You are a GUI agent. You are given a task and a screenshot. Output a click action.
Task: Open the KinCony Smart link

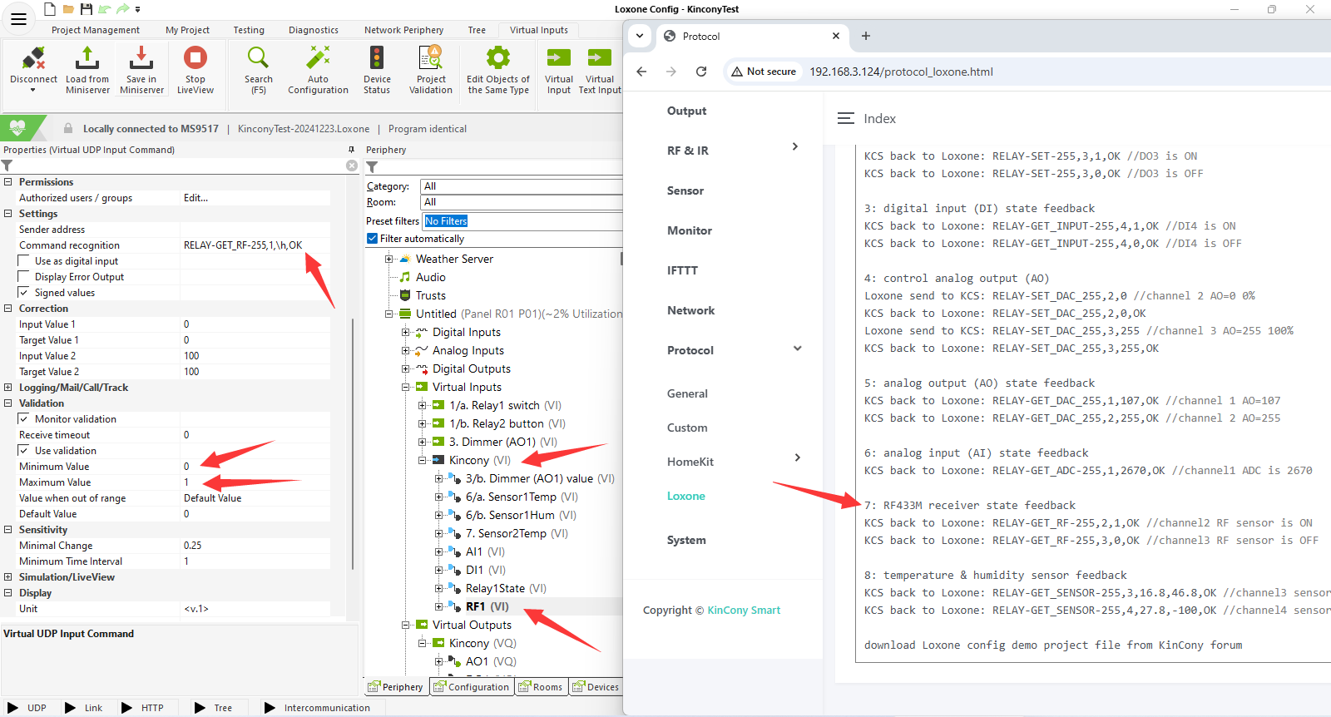point(744,611)
